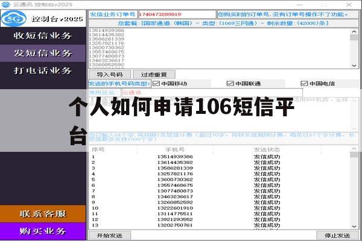Click the 使用签名 input field
Image resolution: width=362 pixels, height=241 pixels.
point(212,93)
